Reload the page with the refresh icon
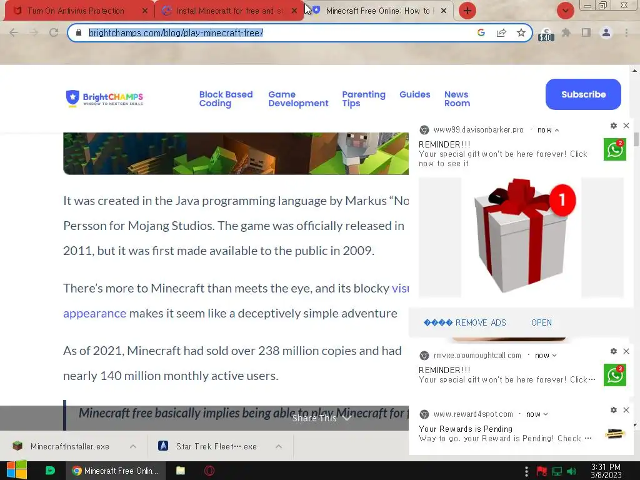640x480 pixels. pyautogui.click(x=54, y=32)
